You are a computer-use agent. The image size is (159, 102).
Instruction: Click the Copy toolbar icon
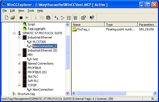42,18
